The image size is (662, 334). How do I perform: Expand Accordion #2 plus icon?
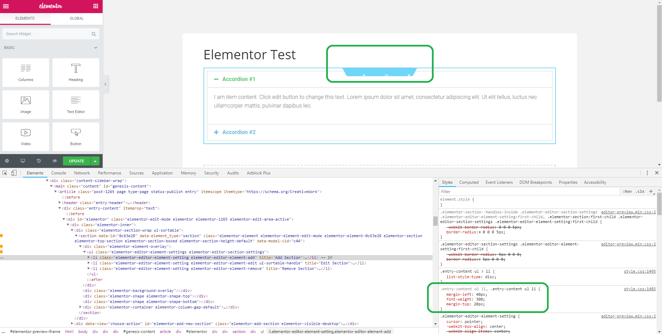[x=216, y=132]
